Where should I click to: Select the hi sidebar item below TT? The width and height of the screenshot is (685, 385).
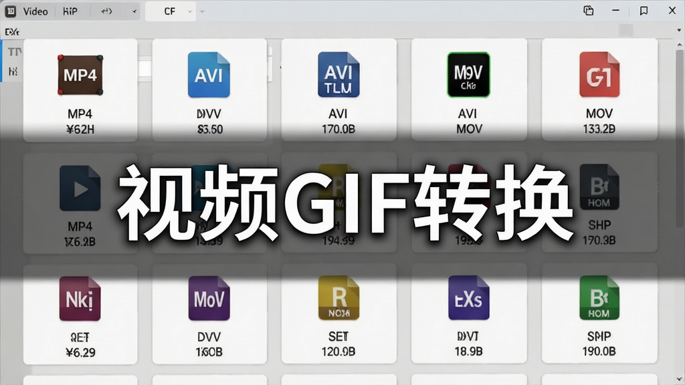point(13,71)
